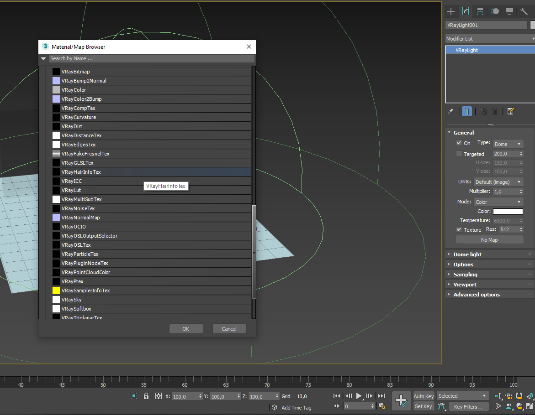Open Time Configuration clock-gear icon
This screenshot has height=415, width=535.
[382, 406]
